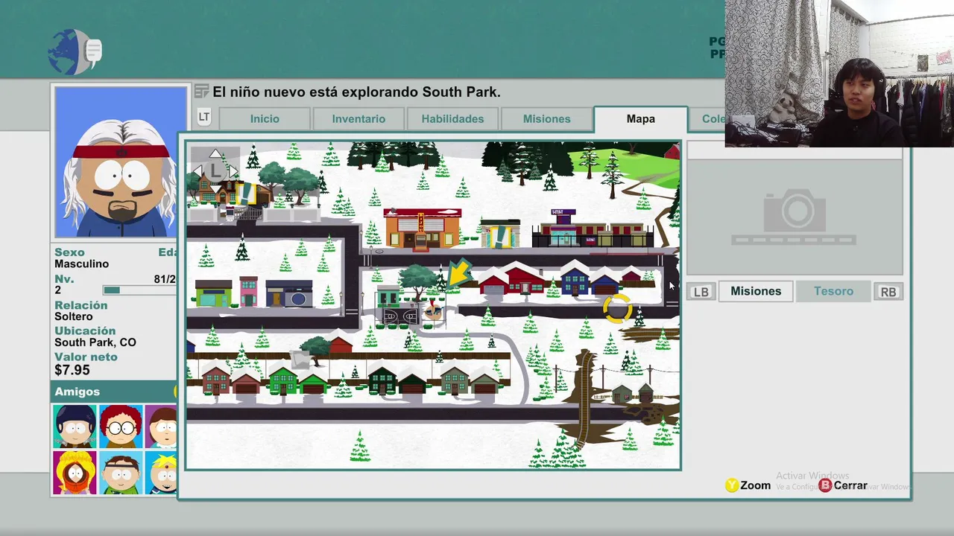Click the Cerrar label to close the menu
Screen dimensions: 954x536
[x=850, y=485]
